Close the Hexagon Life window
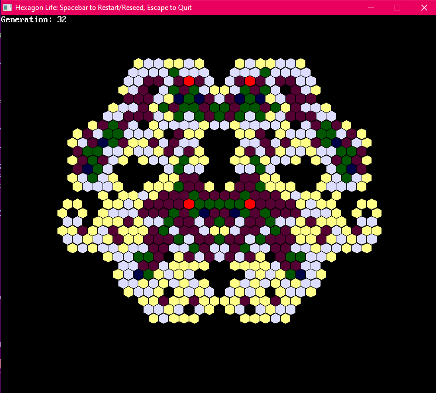Screen dimensions: 436x393 click(424, 8)
